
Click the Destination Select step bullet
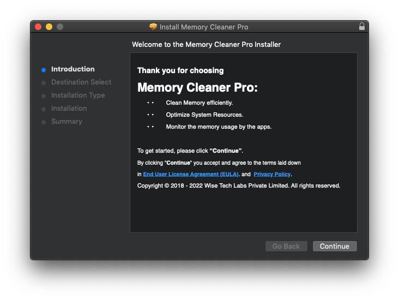[x=44, y=83]
